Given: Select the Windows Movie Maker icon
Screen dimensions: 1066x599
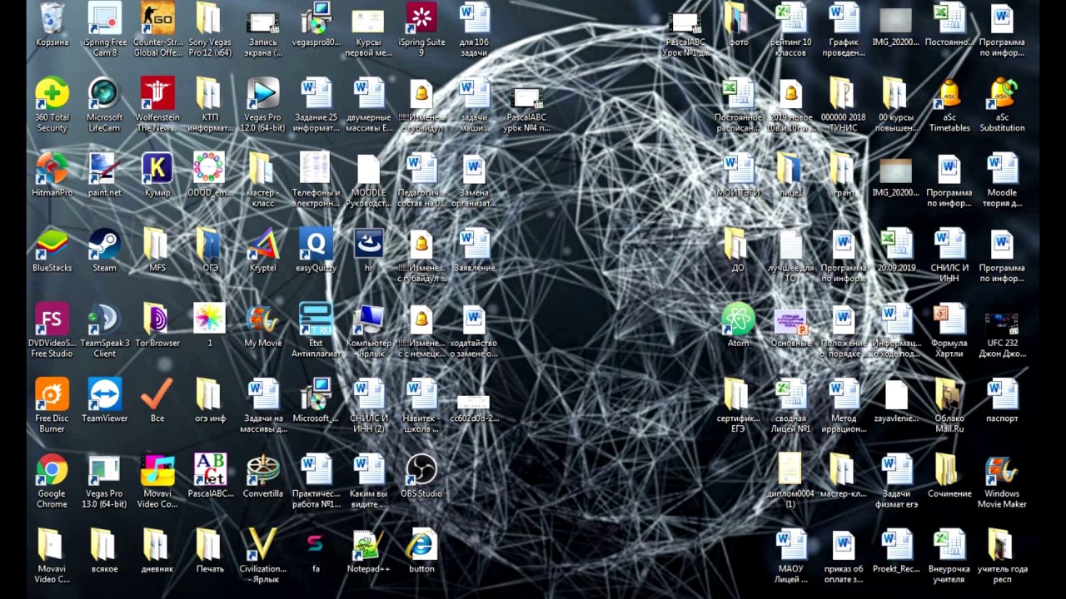Looking at the screenshot, I should [1002, 481].
